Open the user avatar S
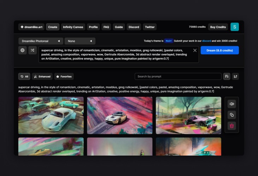The height and width of the screenshot is (176, 258). tap(235, 27)
